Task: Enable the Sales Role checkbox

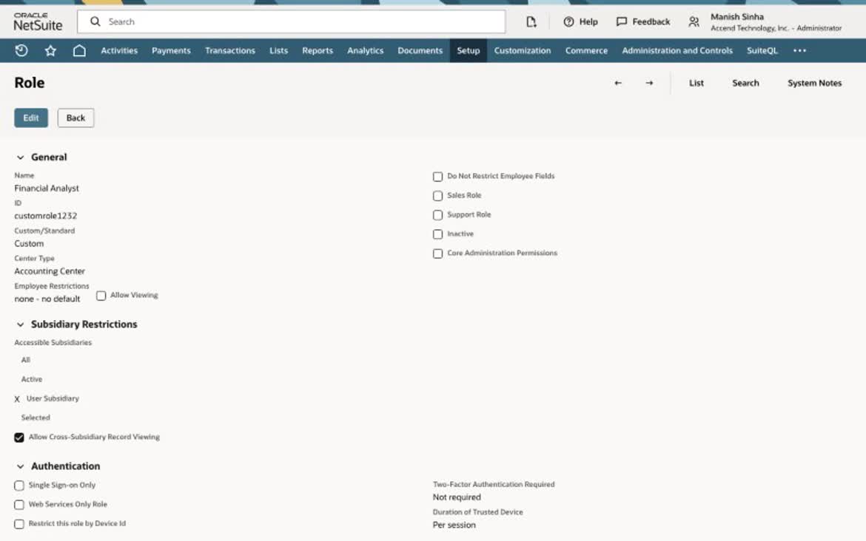Action: (438, 196)
